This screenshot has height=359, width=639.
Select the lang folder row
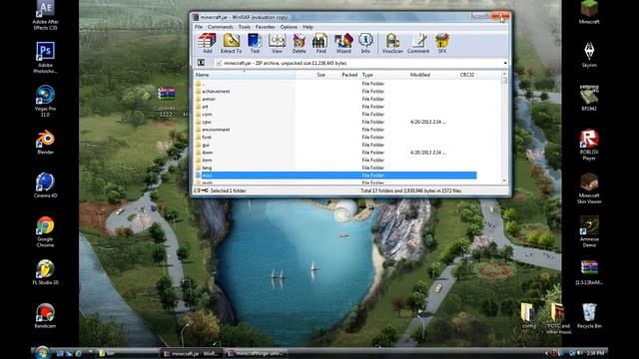coord(335,168)
